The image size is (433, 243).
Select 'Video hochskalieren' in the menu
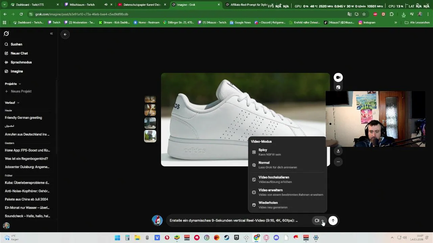coord(287,179)
